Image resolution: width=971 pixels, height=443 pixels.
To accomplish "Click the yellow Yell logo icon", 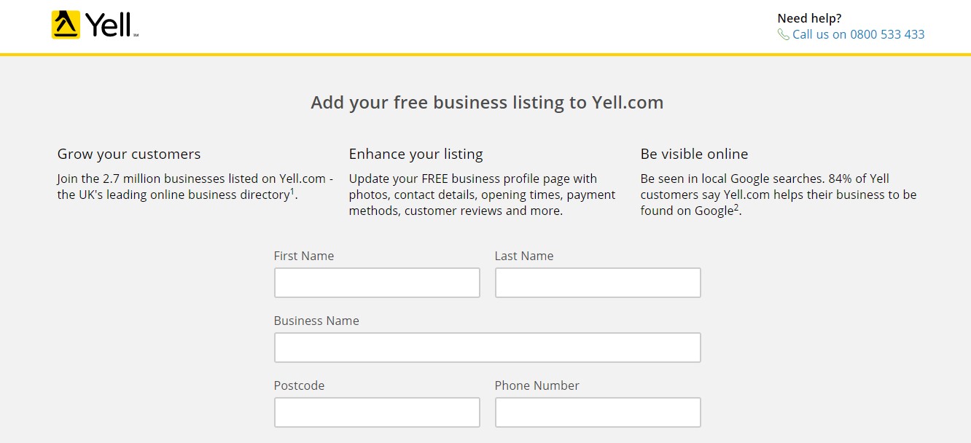I will 66,25.
